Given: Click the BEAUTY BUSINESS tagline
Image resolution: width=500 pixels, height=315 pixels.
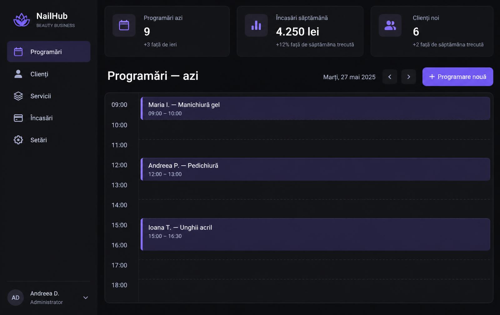Looking at the screenshot, I should [x=56, y=26].
